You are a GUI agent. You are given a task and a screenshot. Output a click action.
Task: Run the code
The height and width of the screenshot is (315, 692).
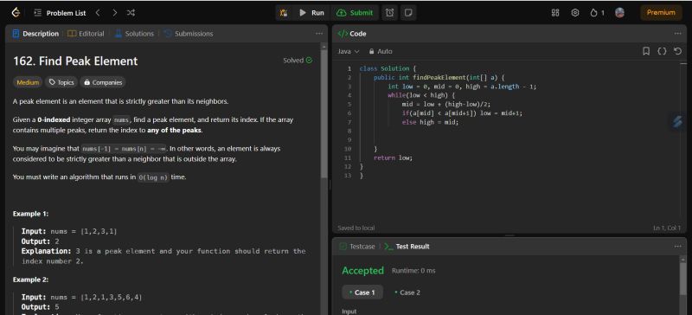pyautogui.click(x=311, y=13)
